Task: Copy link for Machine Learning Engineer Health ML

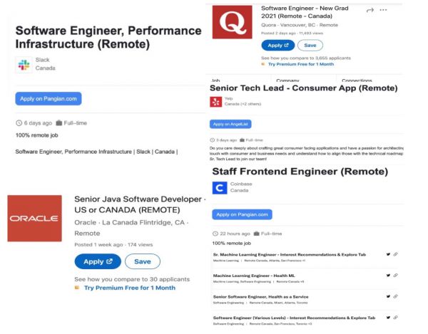Action: [395, 275]
